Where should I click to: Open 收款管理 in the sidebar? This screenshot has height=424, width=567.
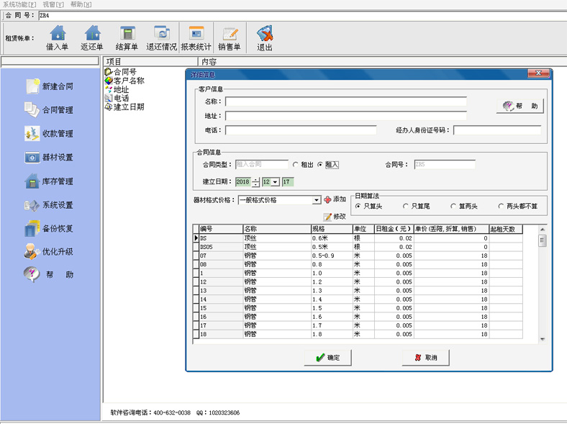(49, 134)
